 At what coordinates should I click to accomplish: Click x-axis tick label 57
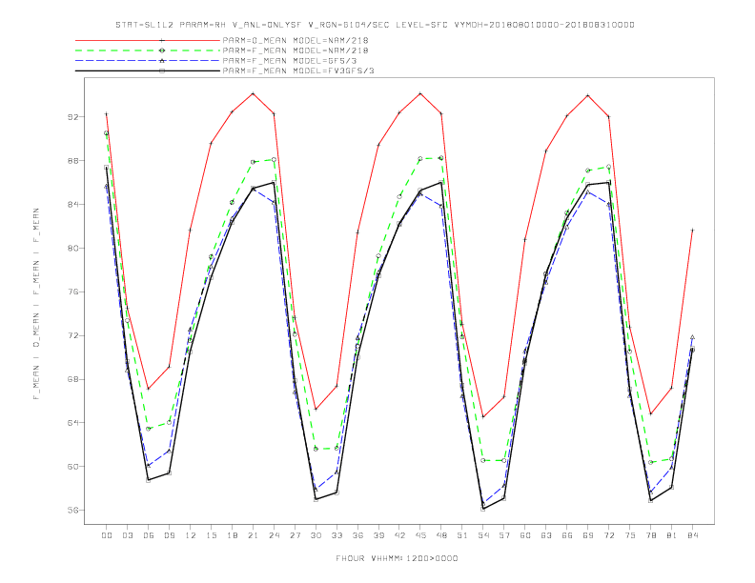504,535
